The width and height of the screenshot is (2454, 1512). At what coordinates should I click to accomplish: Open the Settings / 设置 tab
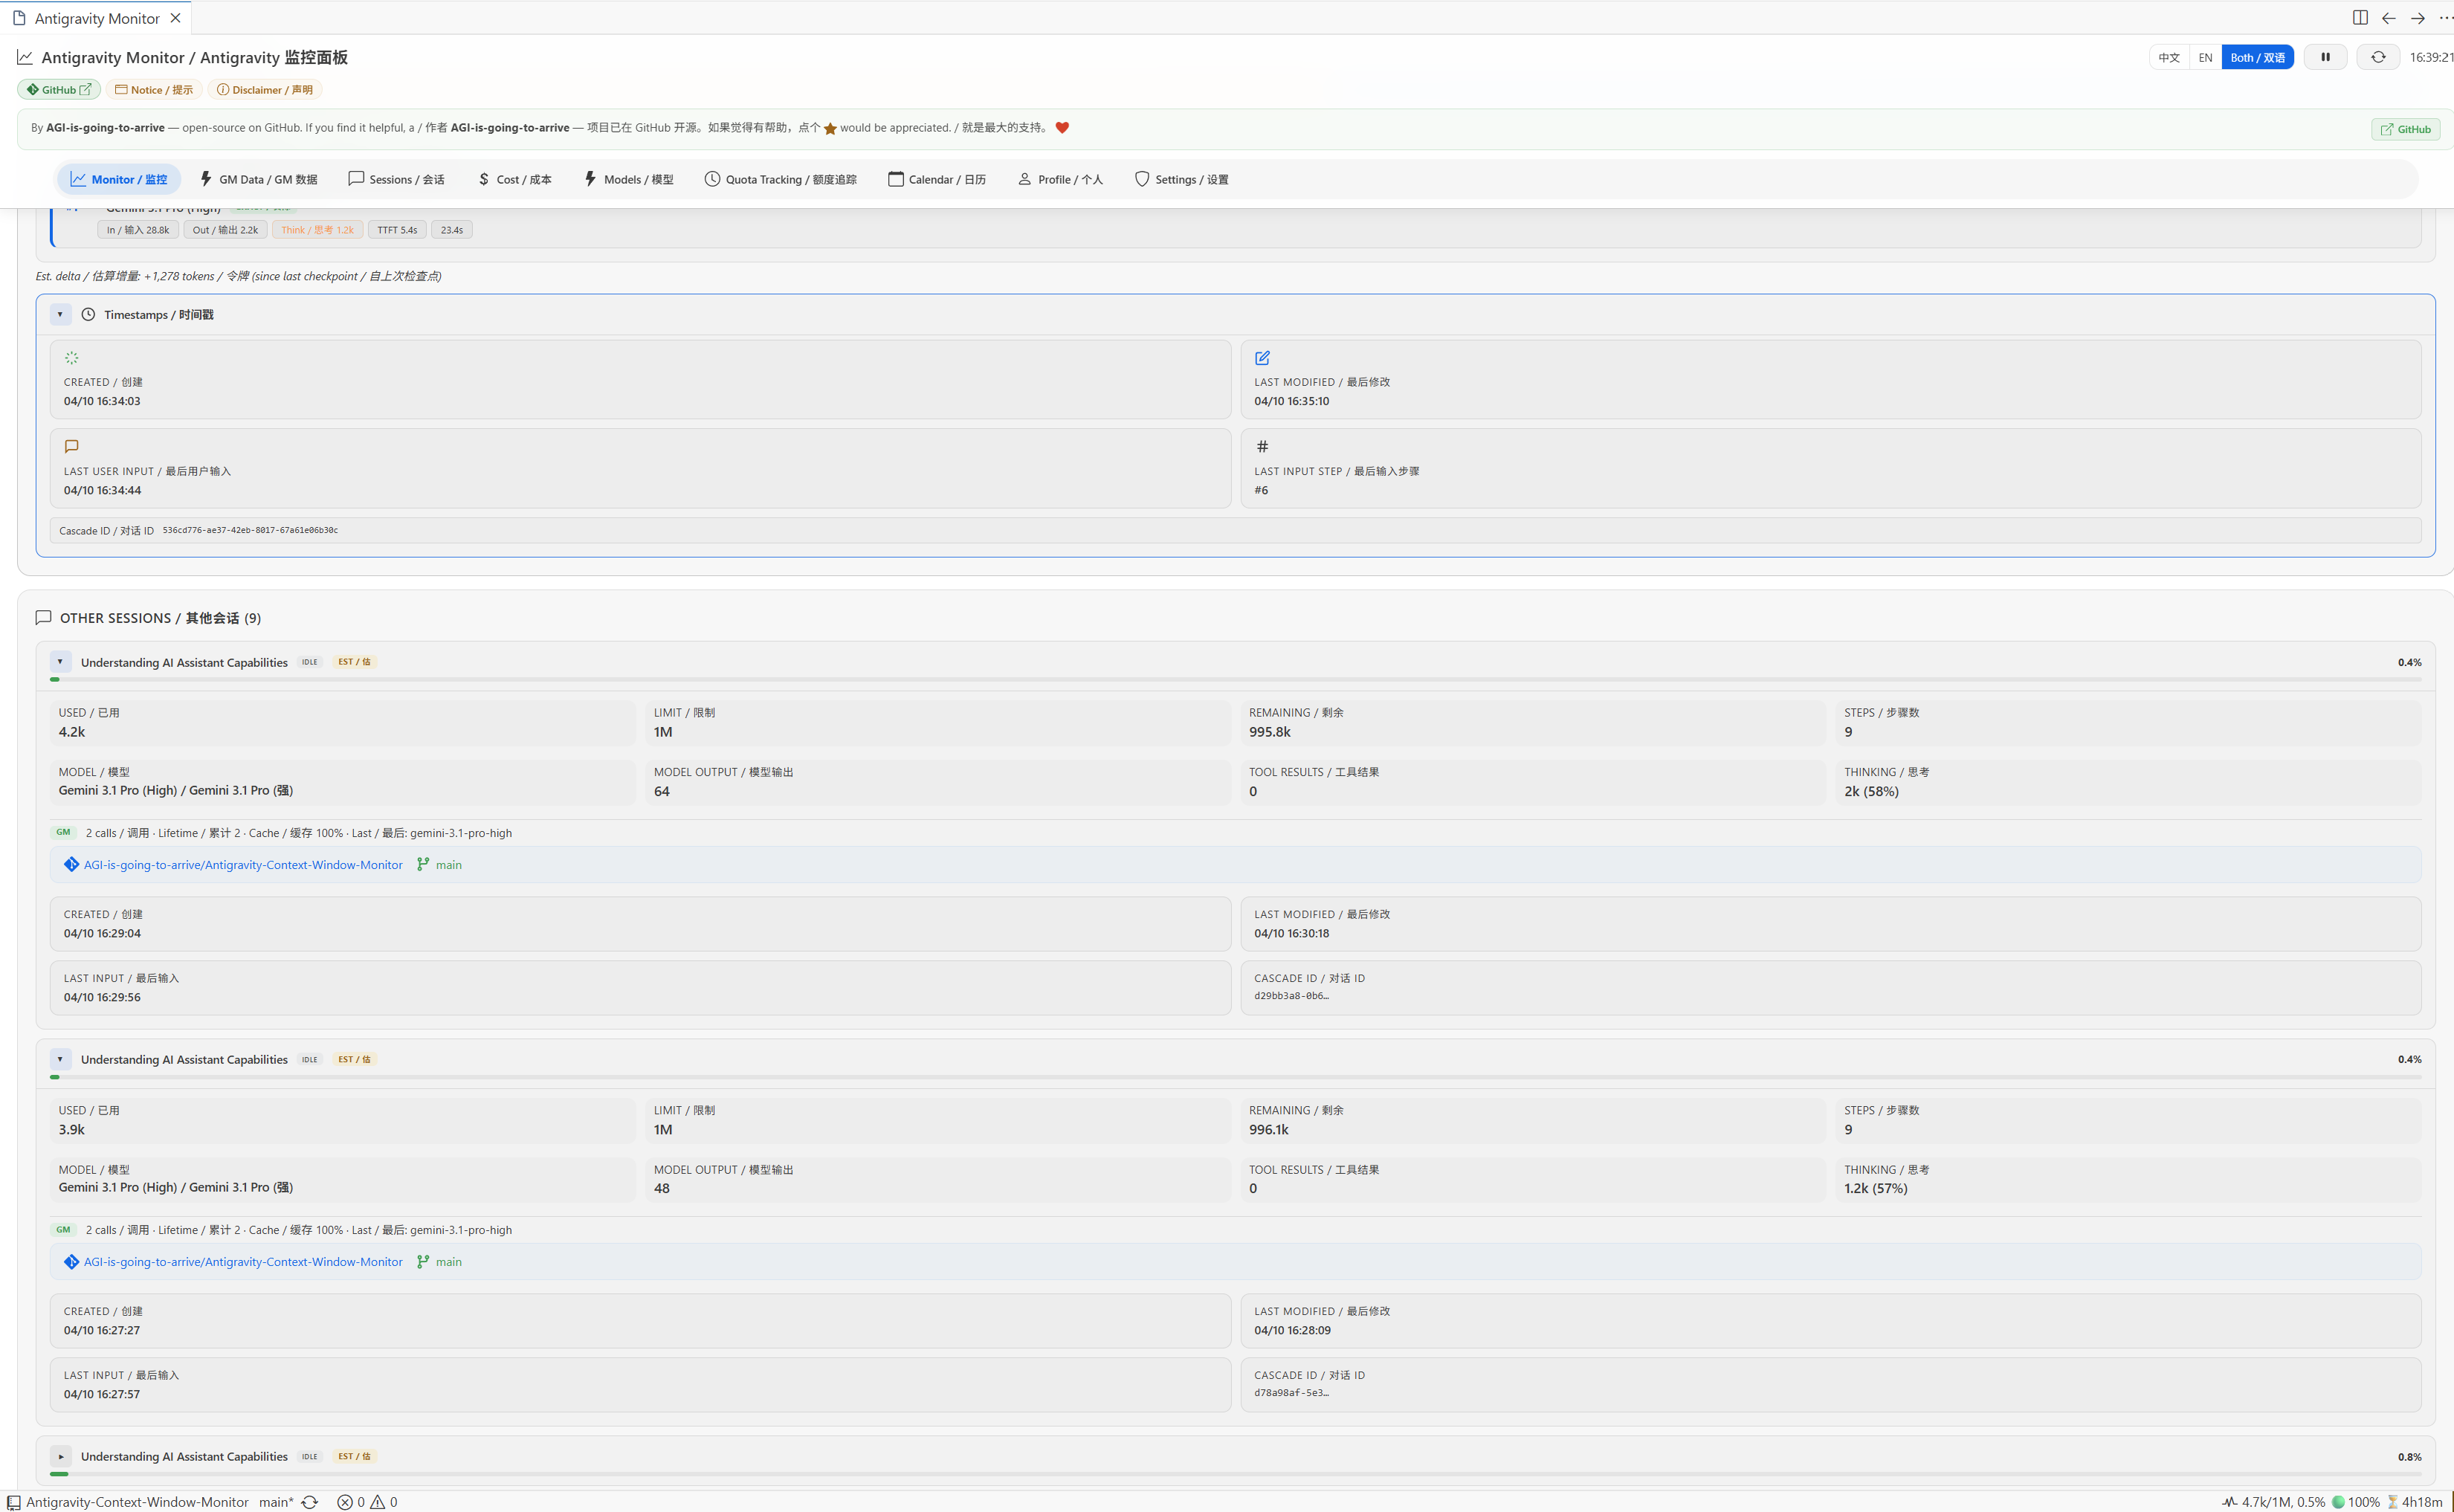point(1182,179)
